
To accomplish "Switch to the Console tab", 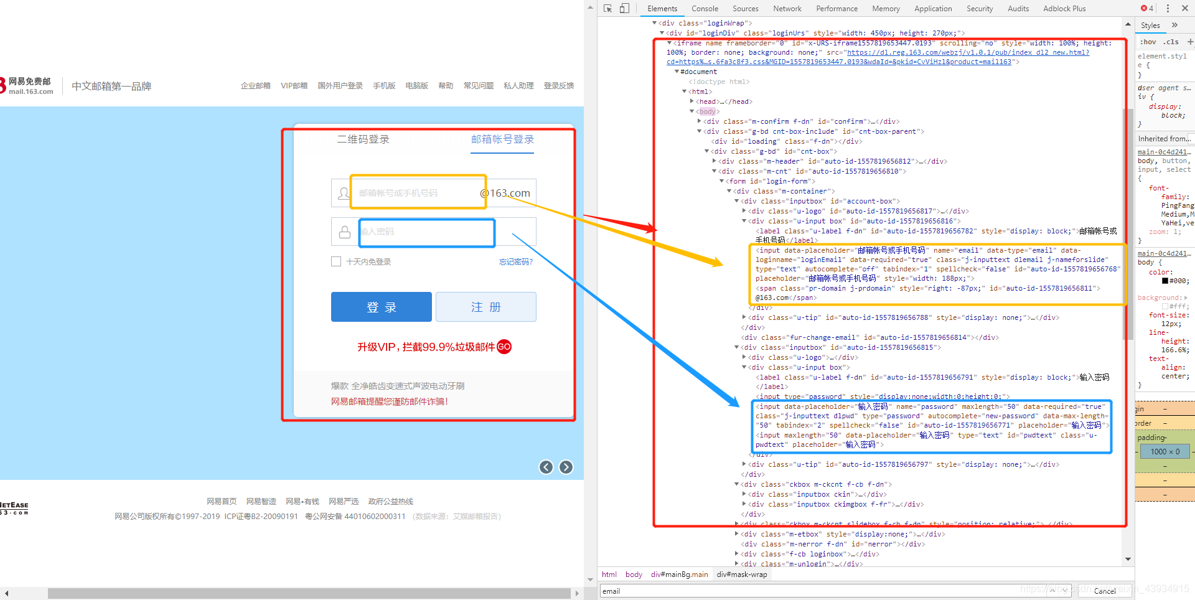I will point(705,9).
